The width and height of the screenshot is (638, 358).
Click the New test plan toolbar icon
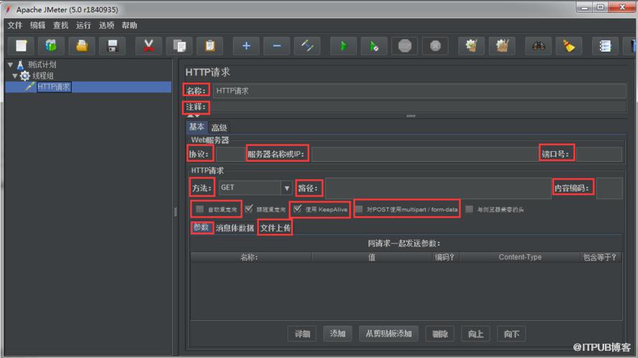22,46
